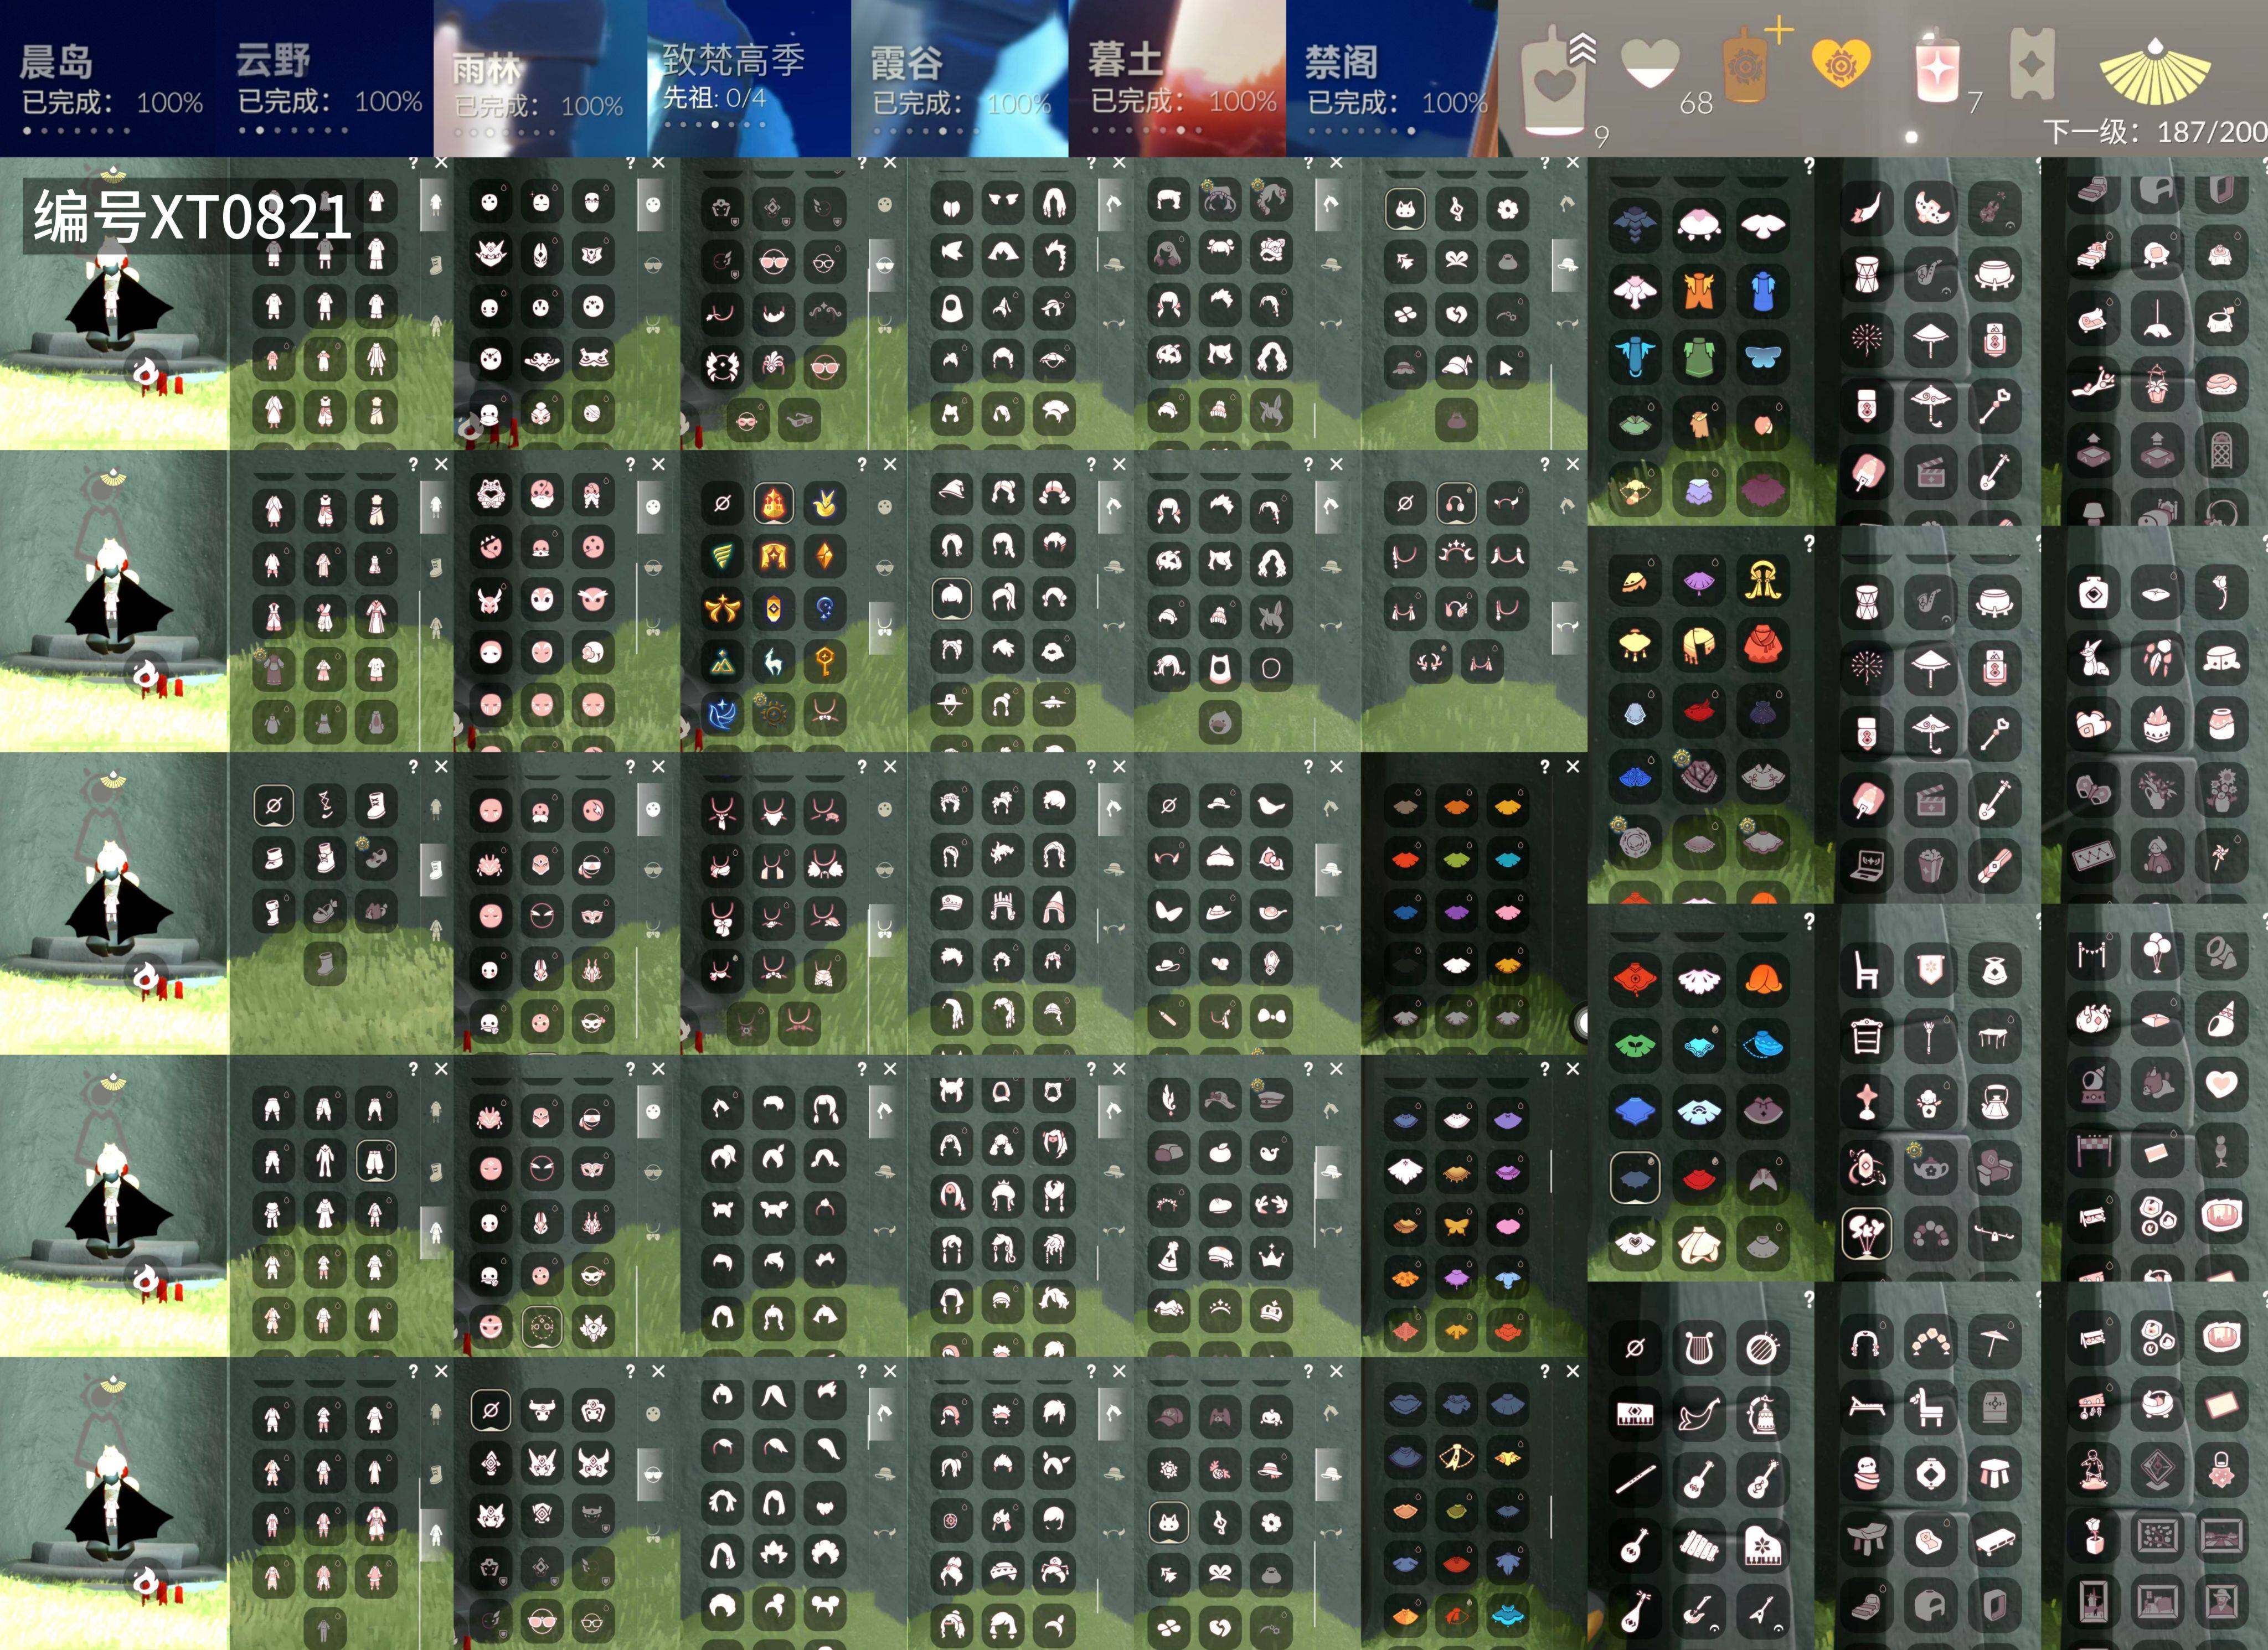Select the white bird hat

(x=1270, y=804)
